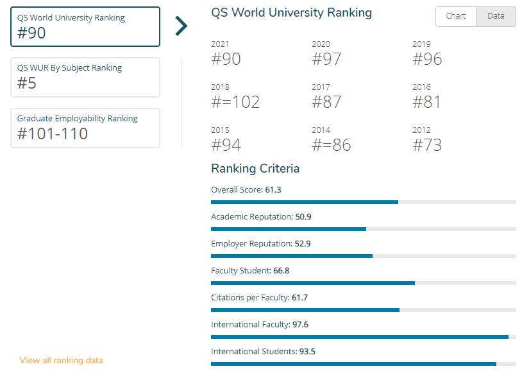Click the right chevron arrow icon
This screenshot has width=522, height=387.
(x=181, y=26)
